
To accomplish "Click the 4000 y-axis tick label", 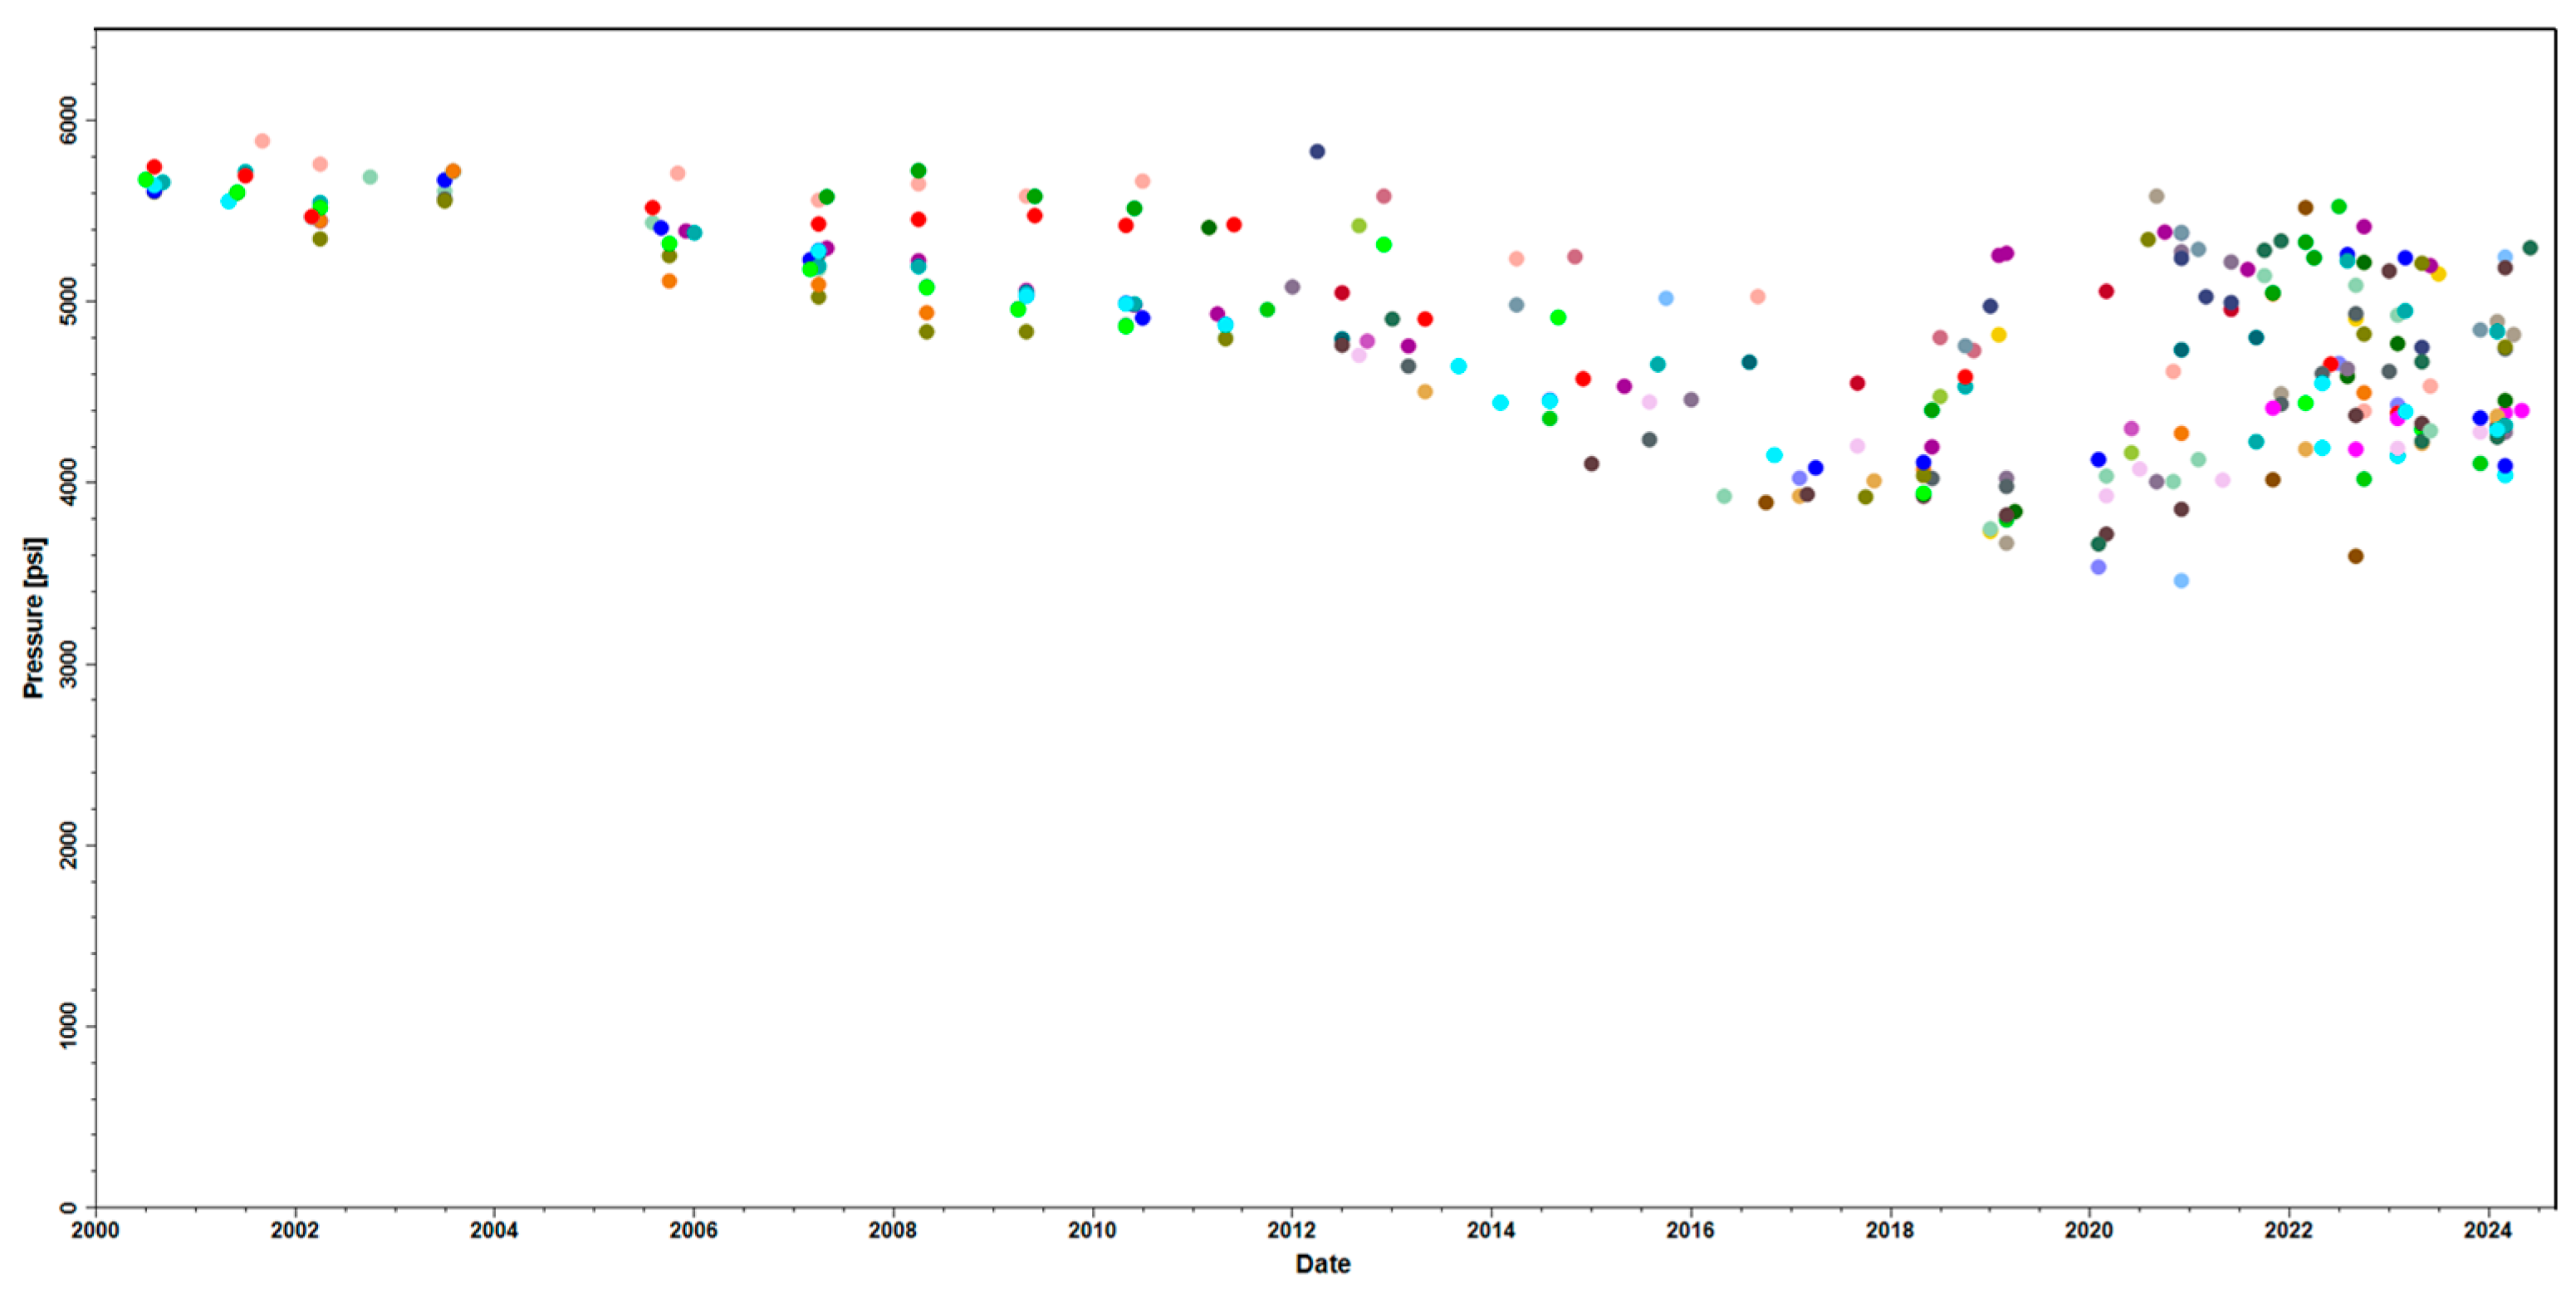I will tap(68, 482).
